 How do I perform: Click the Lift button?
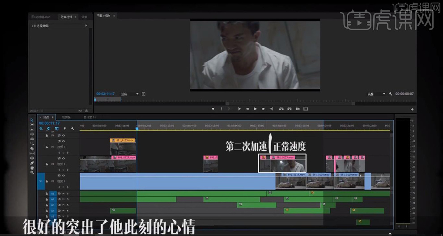pos(281,109)
